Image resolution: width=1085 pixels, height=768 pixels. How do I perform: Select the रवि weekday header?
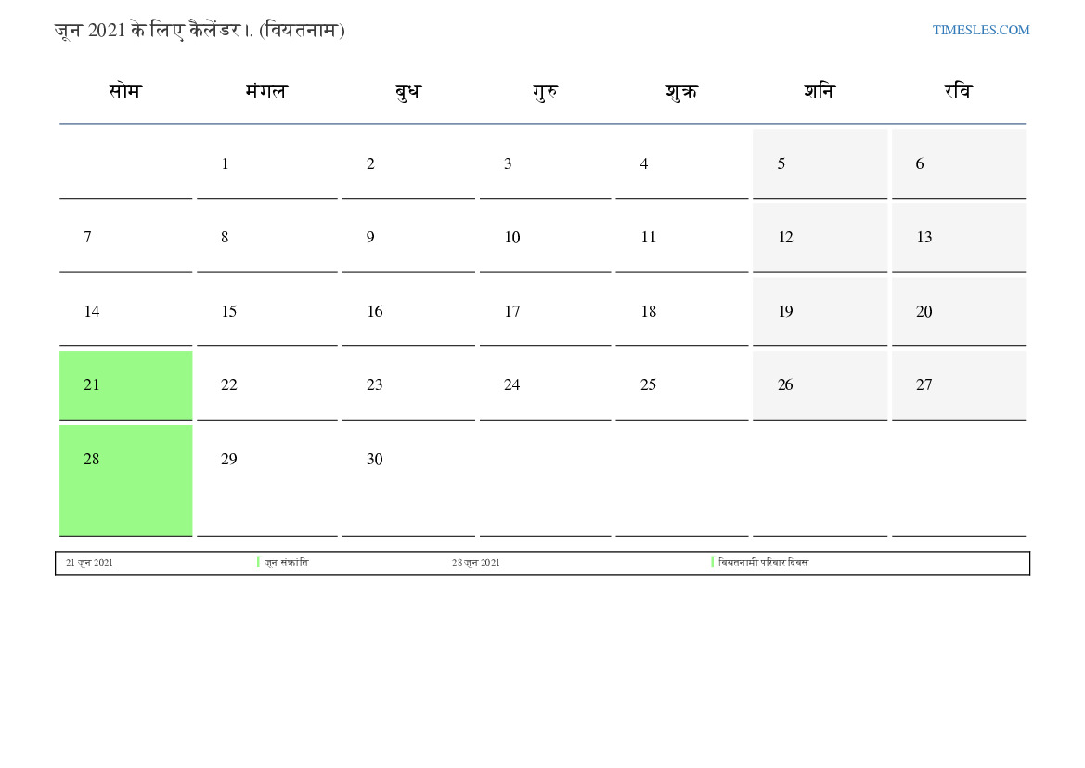(x=959, y=91)
